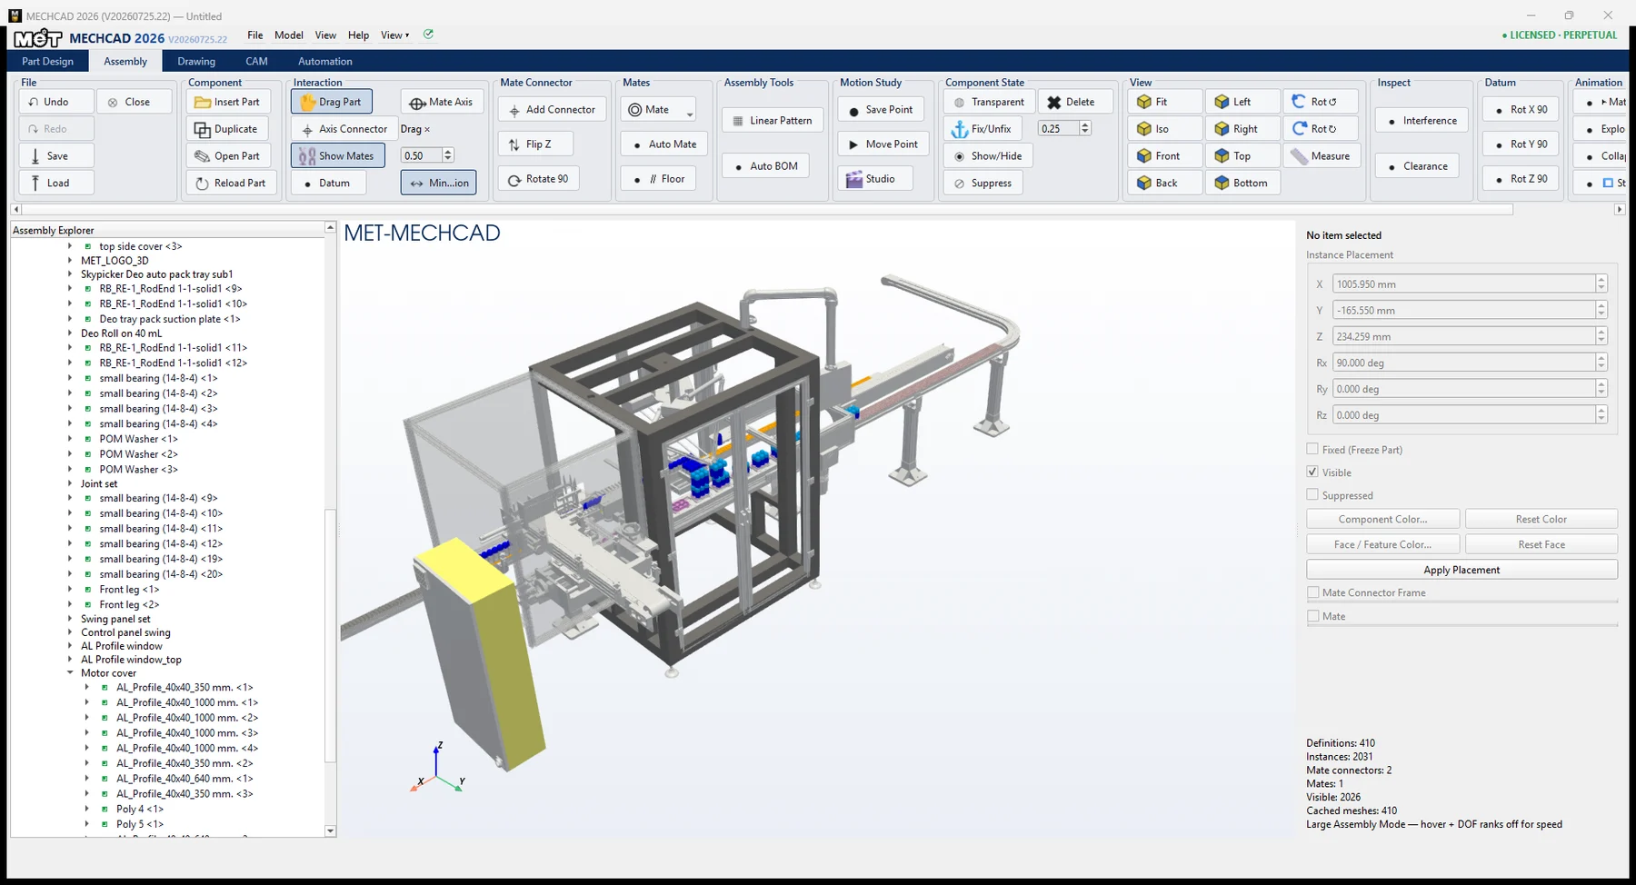Duplicate the selected component
This screenshot has width=1636, height=885.
pos(228,129)
